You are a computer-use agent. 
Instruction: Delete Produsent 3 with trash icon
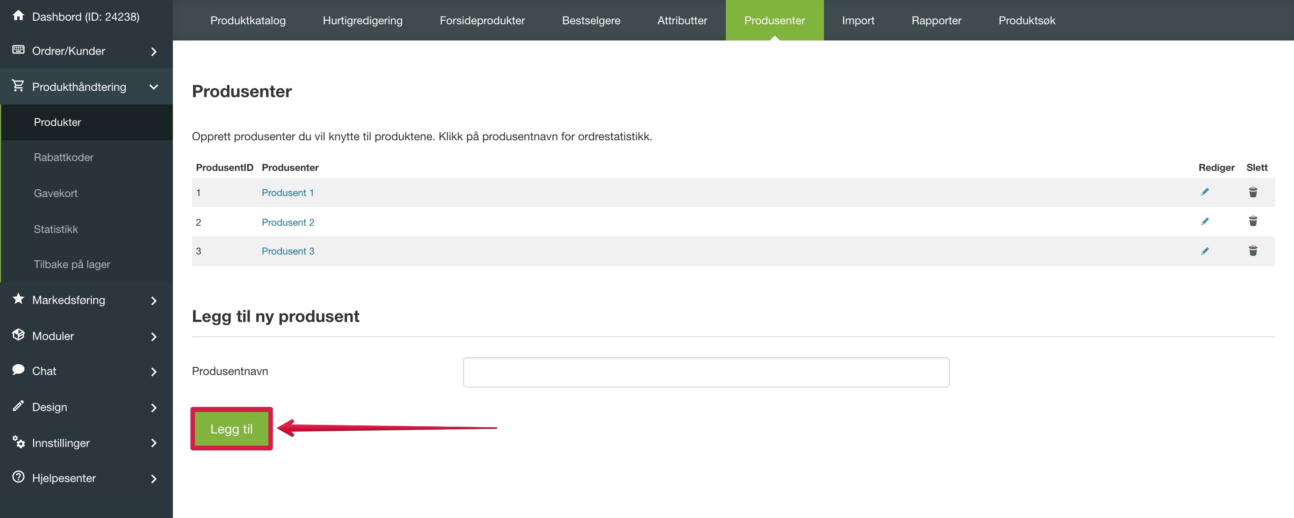click(x=1253, y=251)
